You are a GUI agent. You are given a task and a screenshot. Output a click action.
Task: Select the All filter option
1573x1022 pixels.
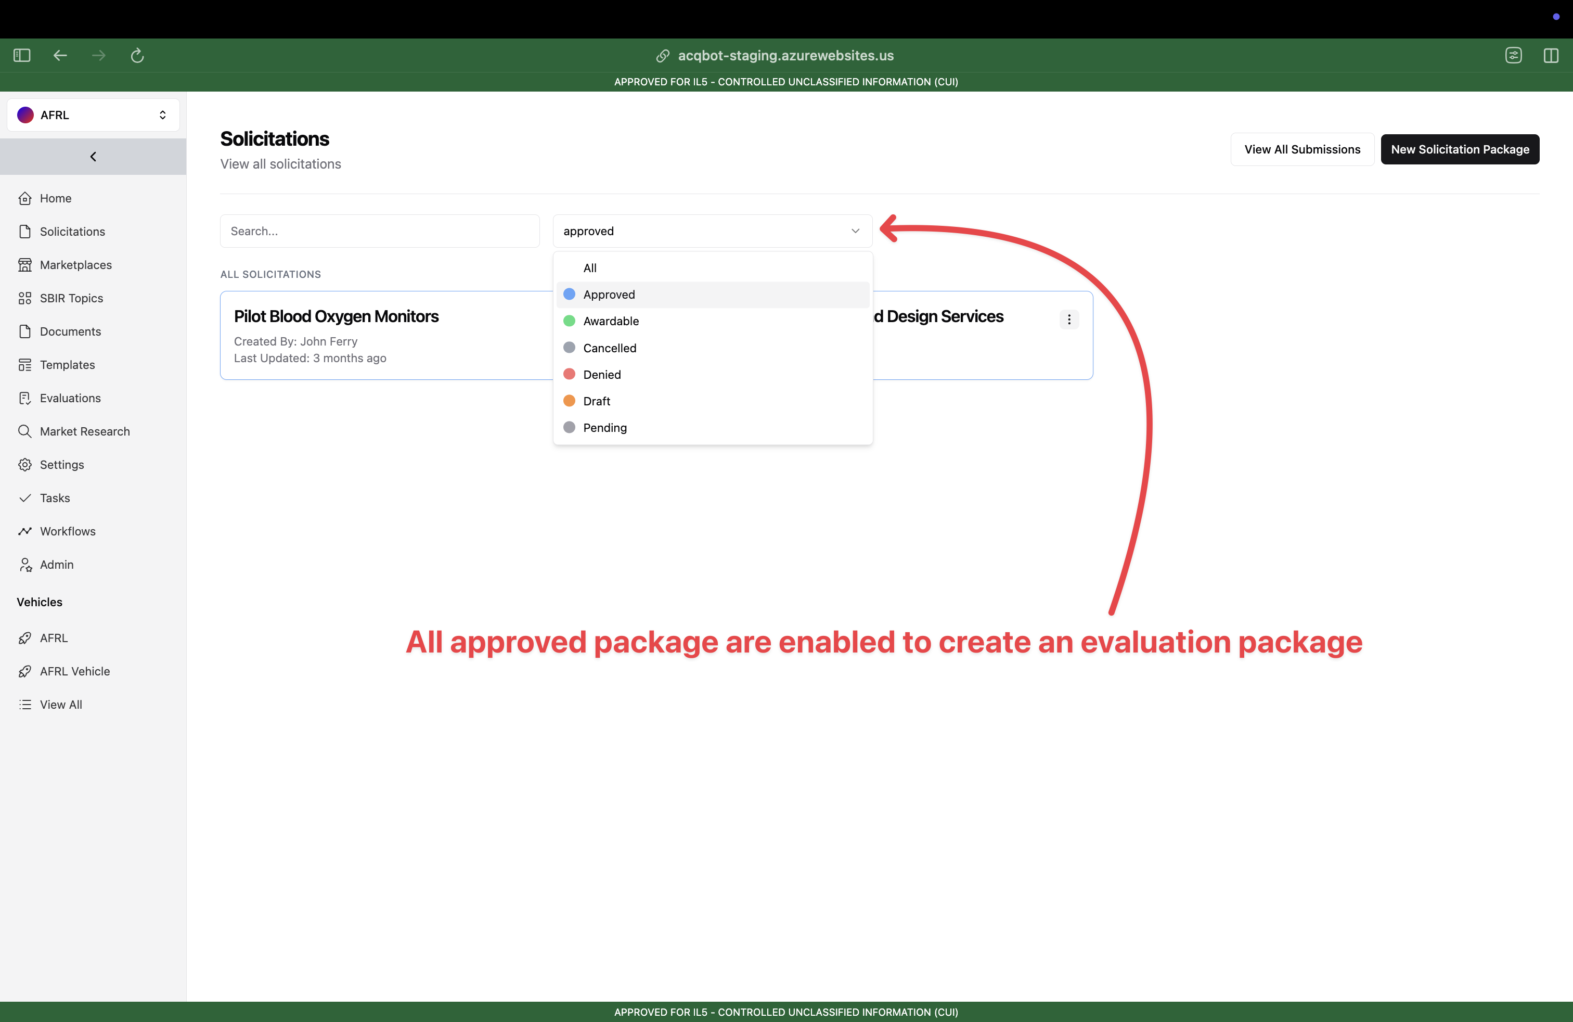(x=713, y=268)
